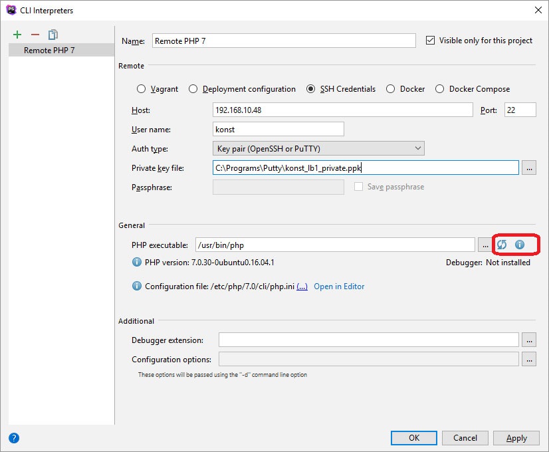Viewport: 549px width, 452px height.
Task: Show phpinfo with the blue info icon
Action: (x=520, y=245)
